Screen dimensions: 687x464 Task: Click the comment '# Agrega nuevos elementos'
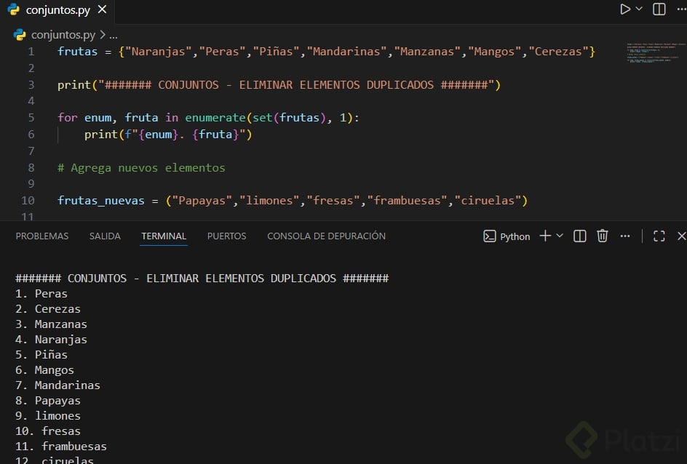141,168
